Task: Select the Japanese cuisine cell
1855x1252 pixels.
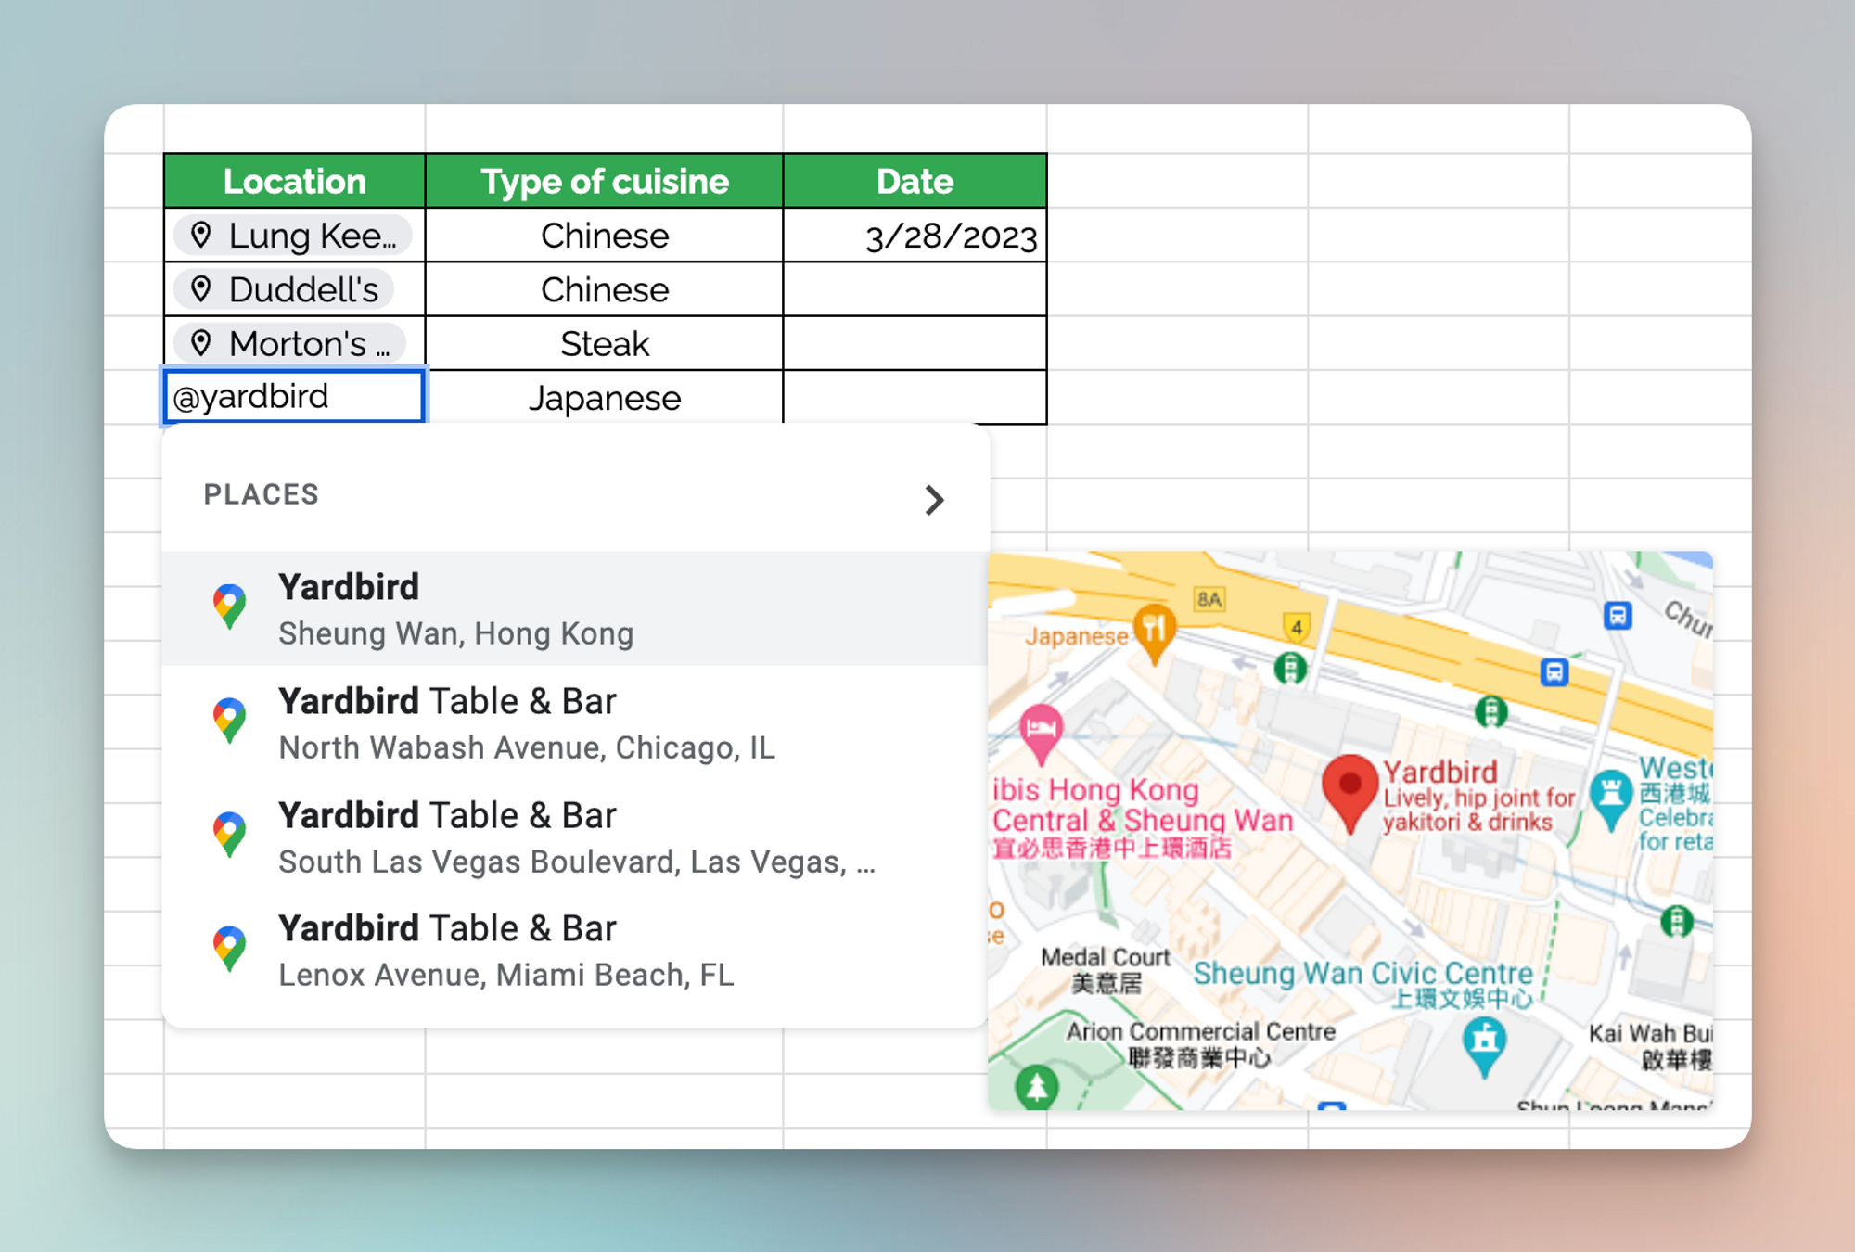Action: 604,398
